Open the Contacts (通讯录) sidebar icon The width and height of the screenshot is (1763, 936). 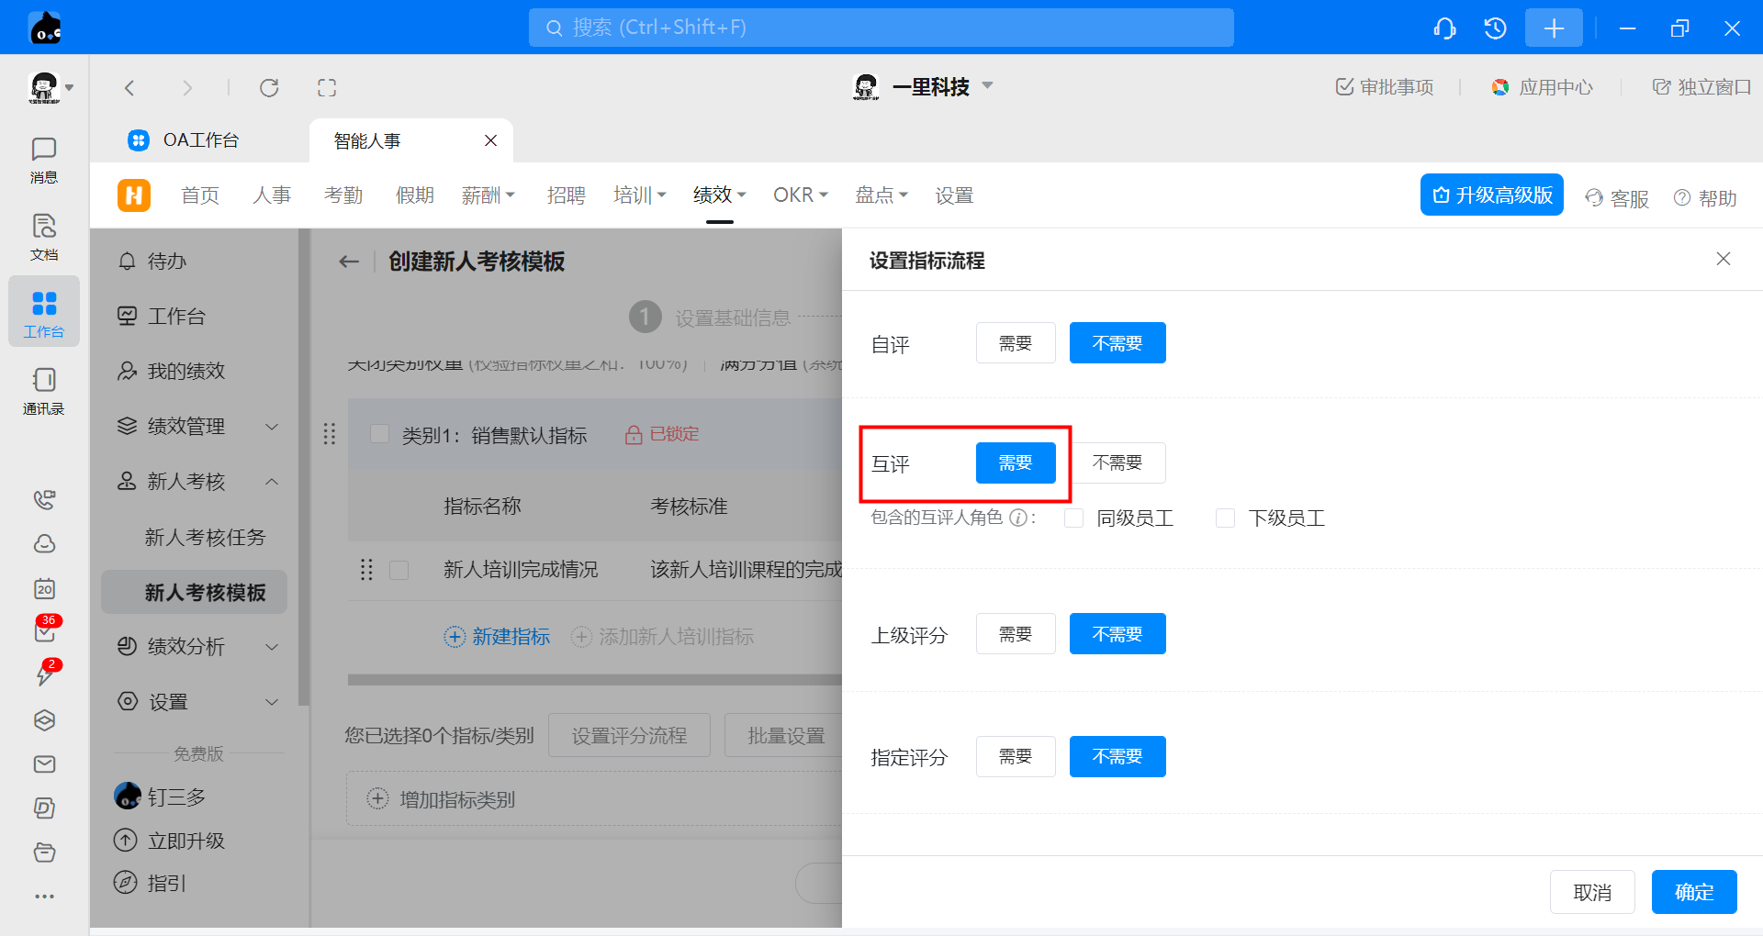coord(43,391)
